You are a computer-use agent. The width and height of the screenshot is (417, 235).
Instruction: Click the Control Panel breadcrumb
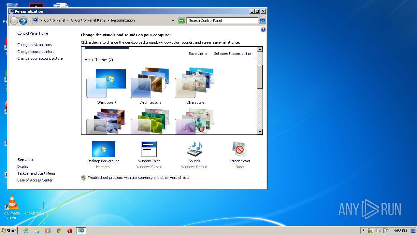tap(55, 20)
